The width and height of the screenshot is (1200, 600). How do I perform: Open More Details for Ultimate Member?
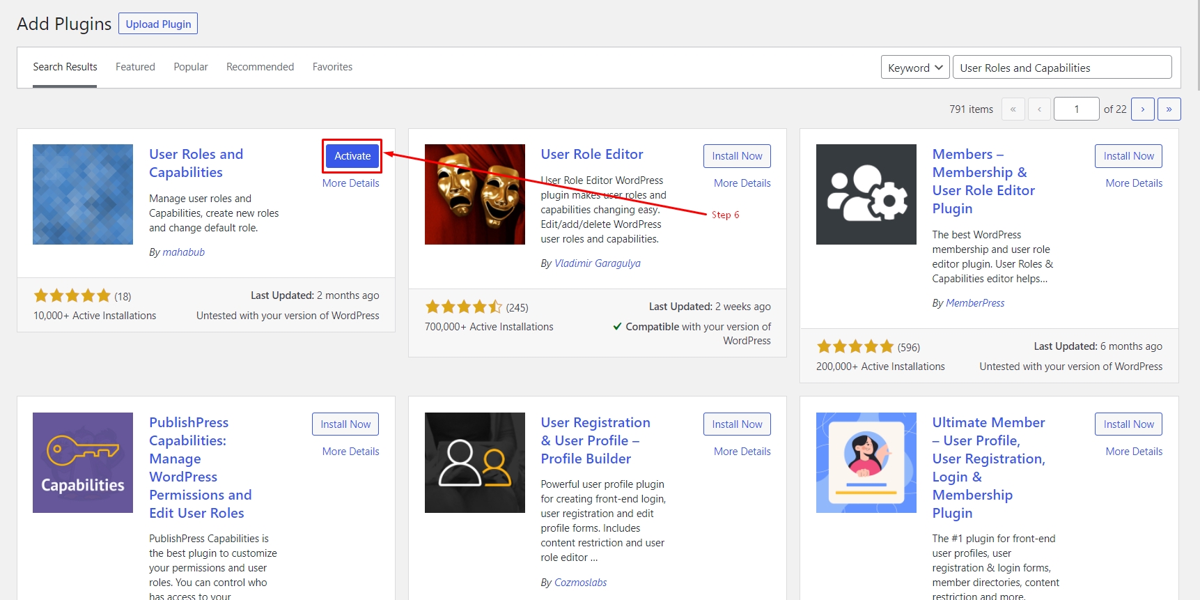coord(1134,452)
